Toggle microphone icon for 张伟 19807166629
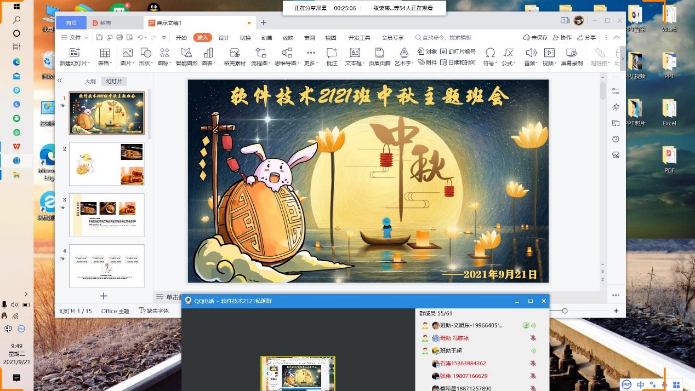The width and height of the screenshot is (695, 391). coord(532,376)
